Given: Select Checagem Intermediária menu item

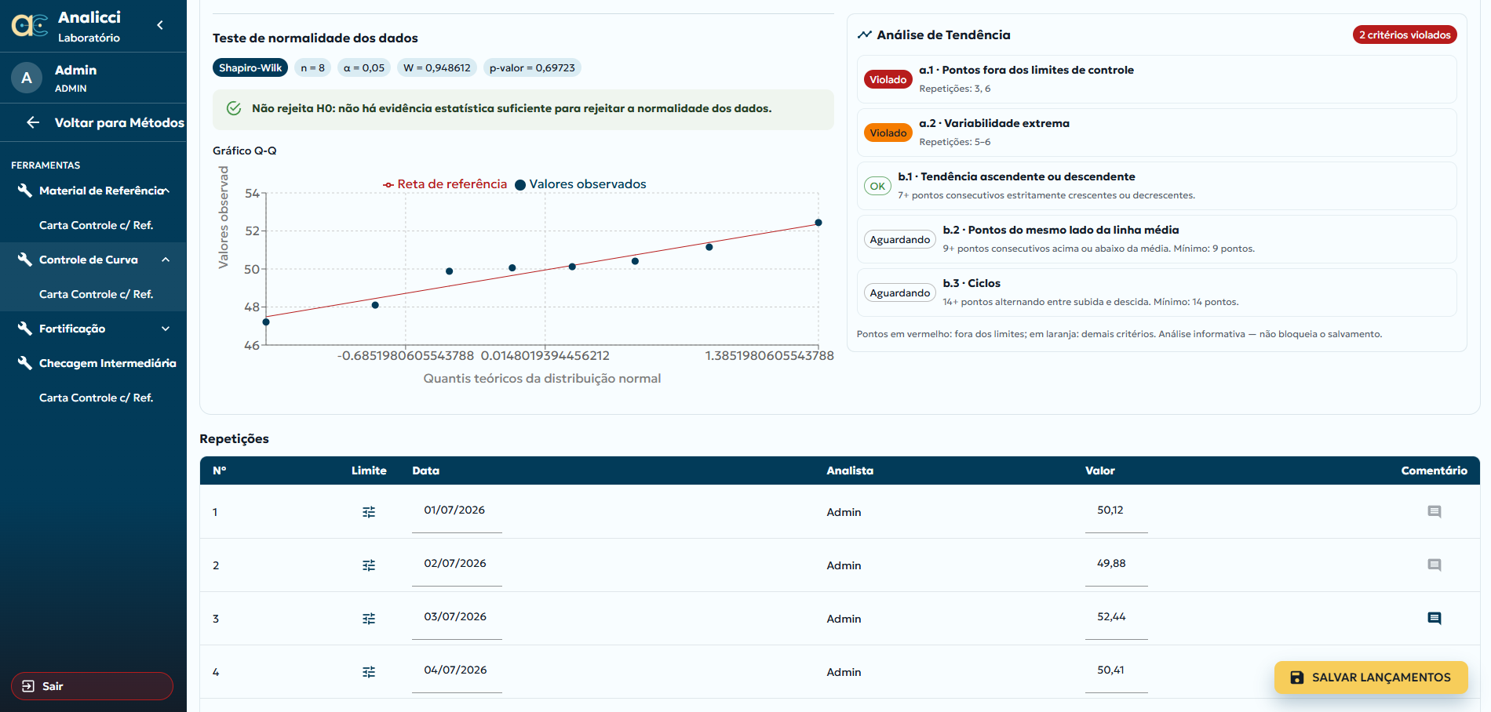Looking at the screenshot, I should click(x=93, y=363).
